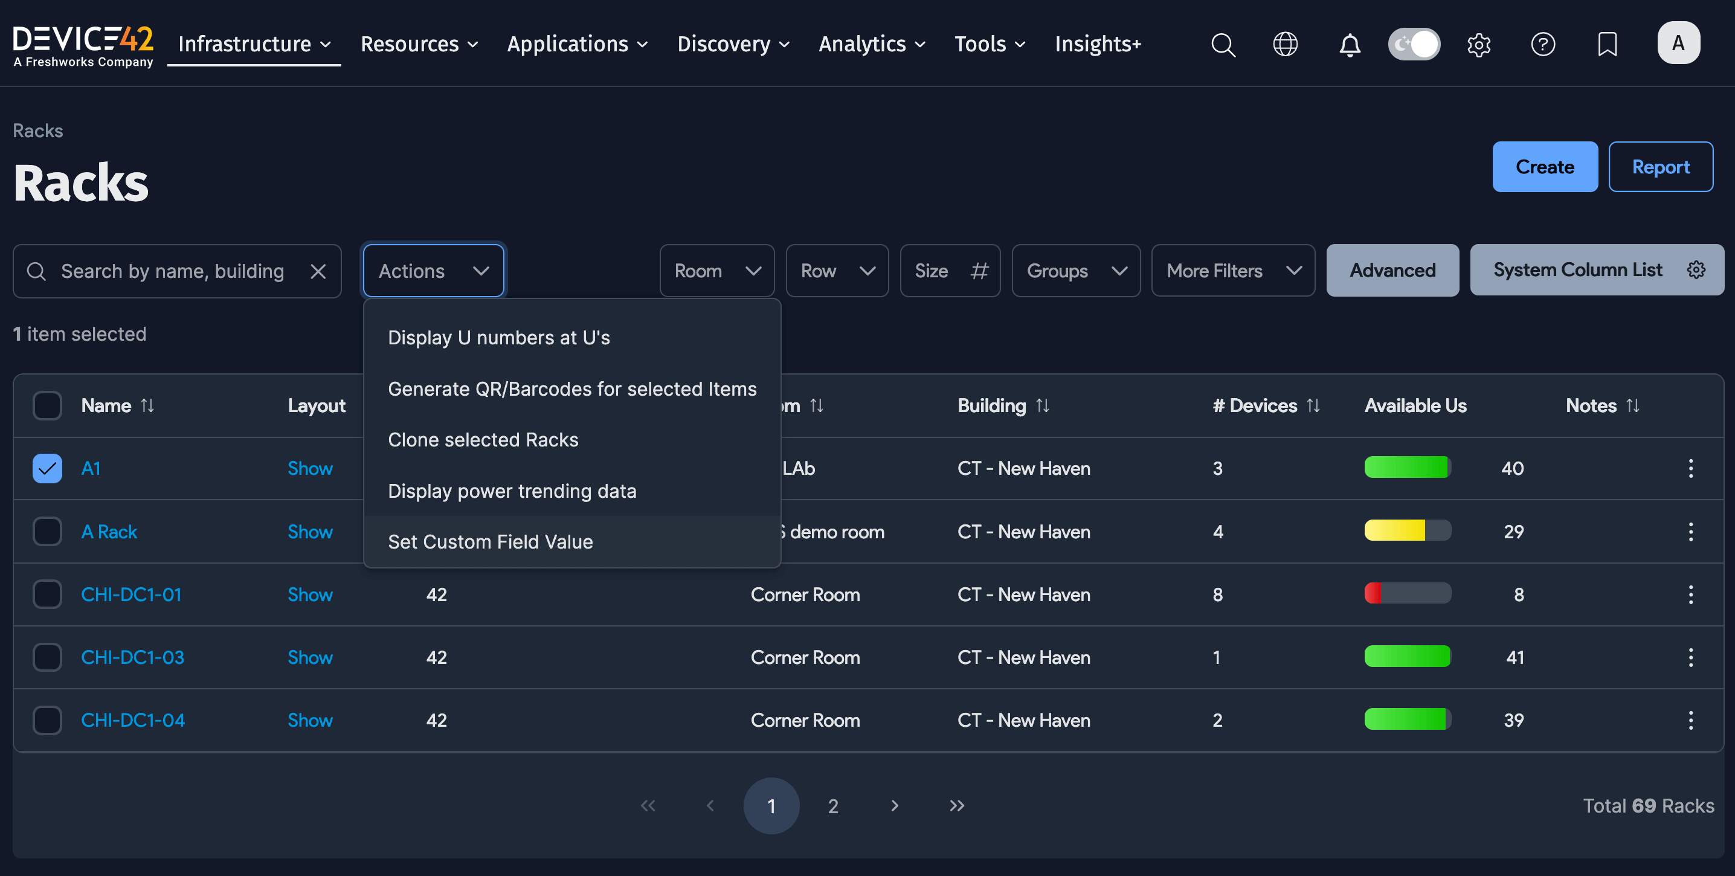This screenshot has height=876, width=1735.
Task: Go to page 2 of the racks list
Action: (832, 805)
